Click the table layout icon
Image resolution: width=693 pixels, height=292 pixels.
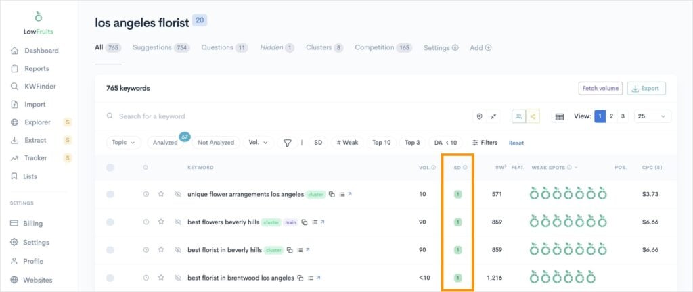[x=560, y=116]
